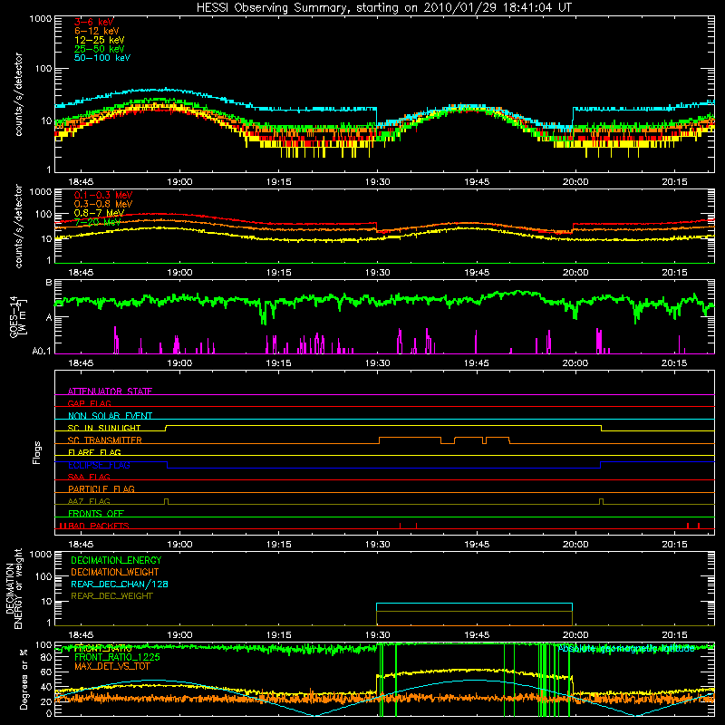Viewport: 725px width, 725px height.
Task: Click the B level label on GOES axis
Action: click(x=49, y=282)
